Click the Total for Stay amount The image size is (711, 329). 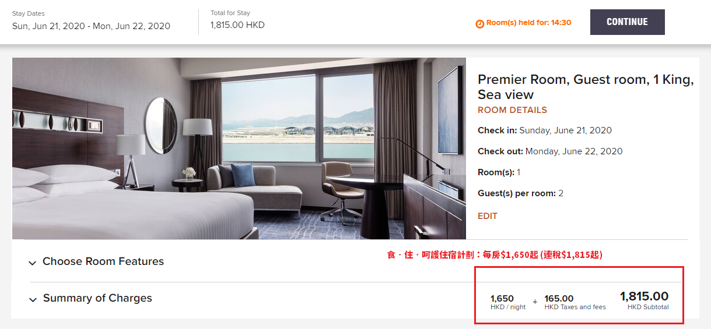coord(237,26)
